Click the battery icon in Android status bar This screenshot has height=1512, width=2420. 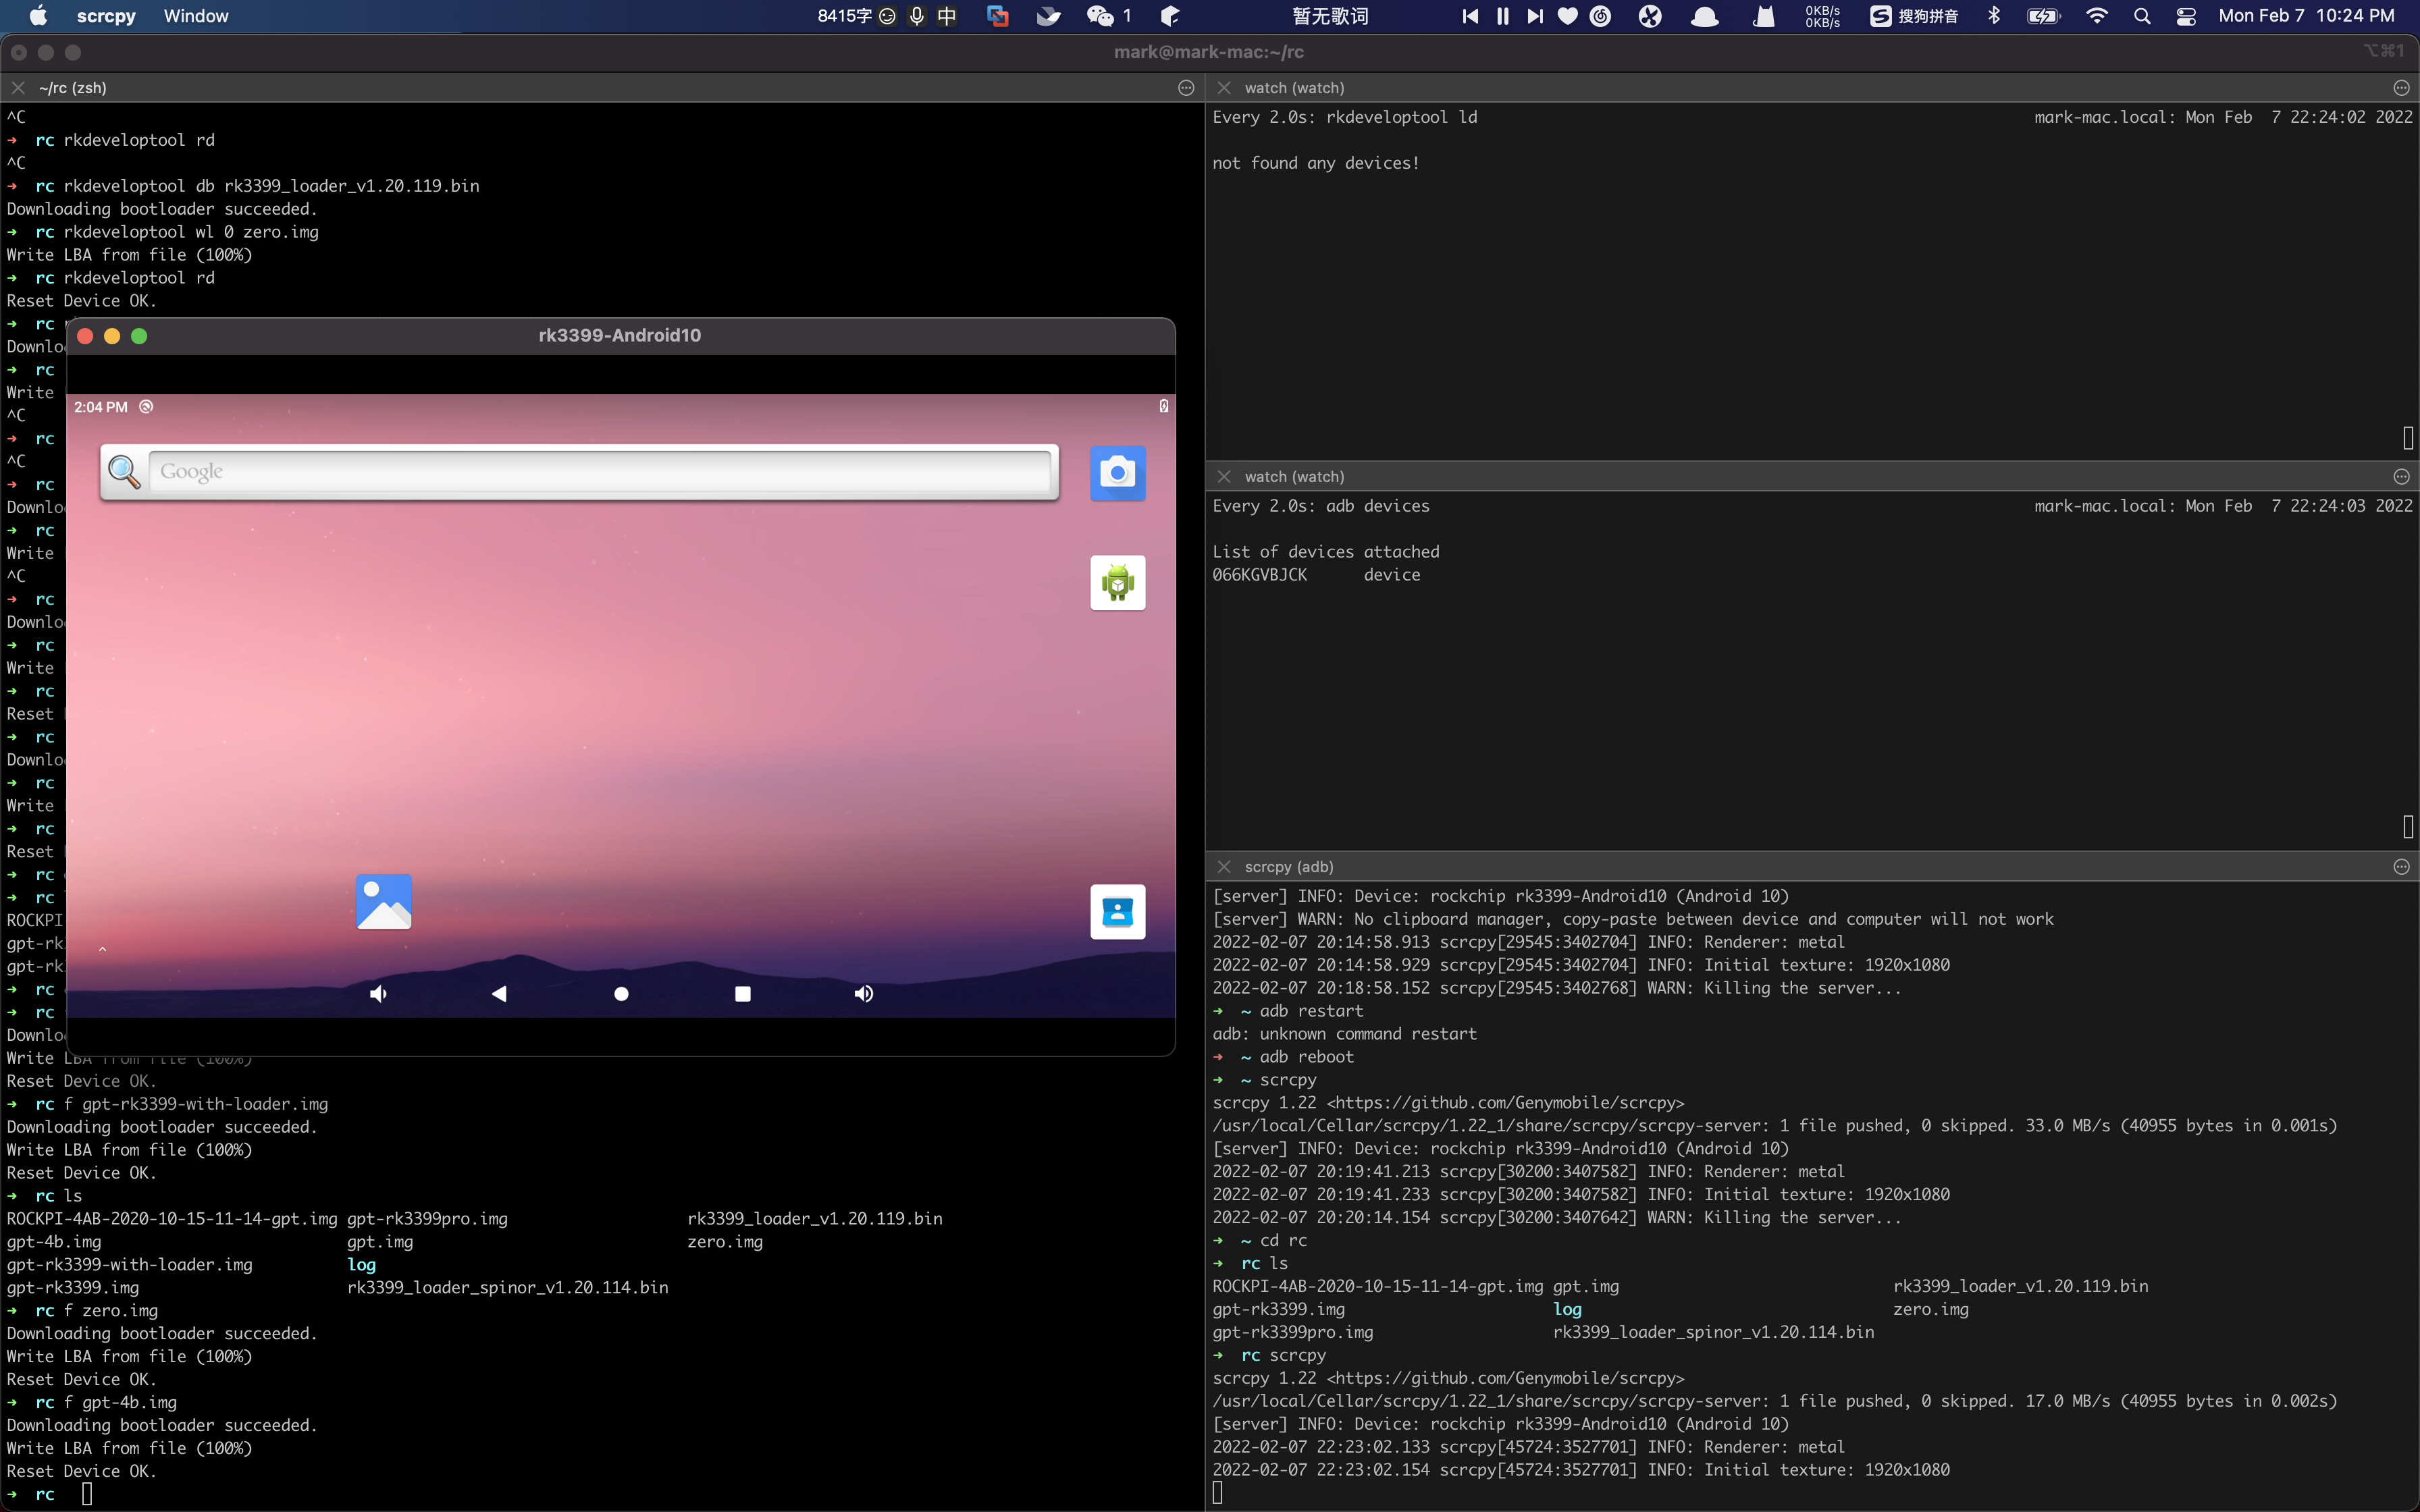click(1163, 406)
